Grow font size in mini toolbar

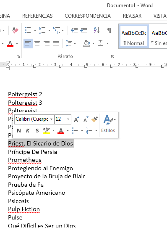(76, 119)
